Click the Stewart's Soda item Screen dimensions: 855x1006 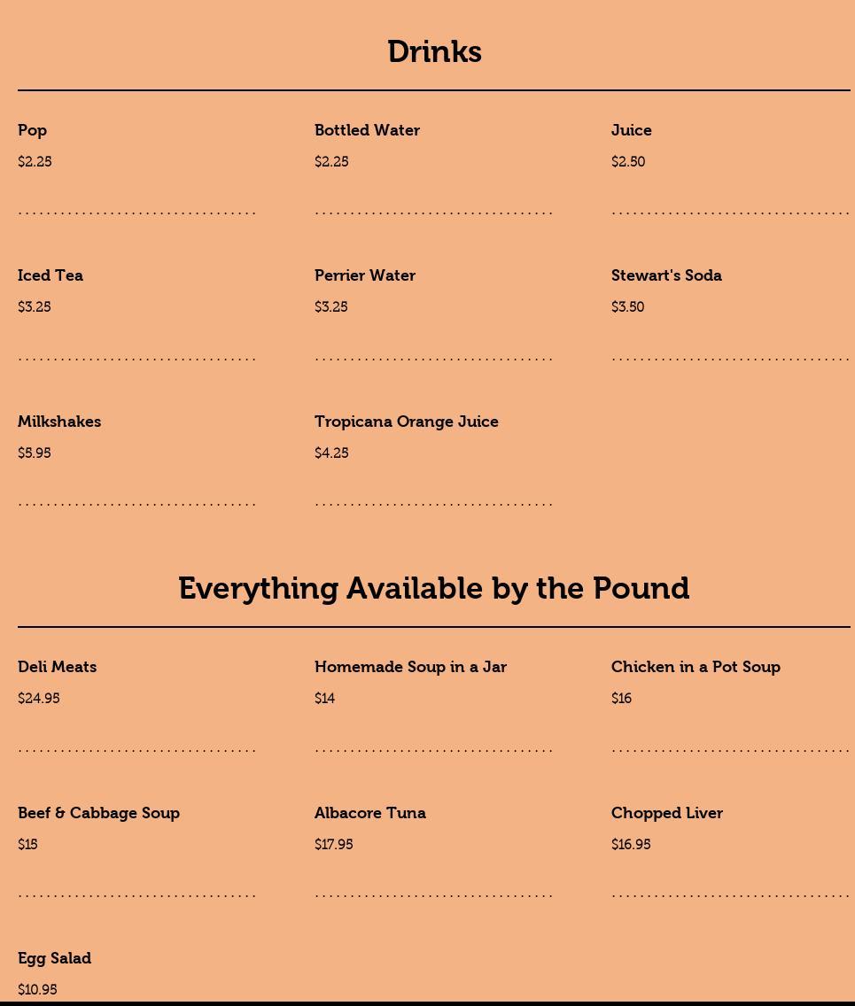666,275
